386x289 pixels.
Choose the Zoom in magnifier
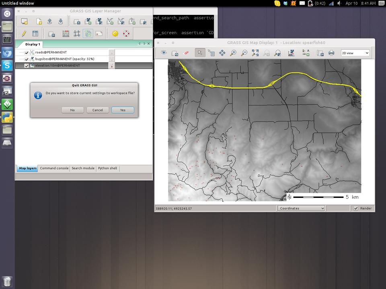(233, 53)
